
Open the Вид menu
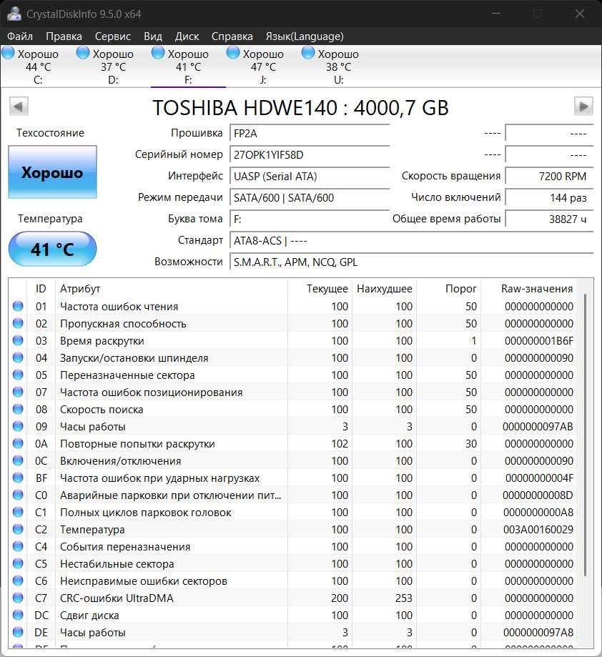click(153, 36)
